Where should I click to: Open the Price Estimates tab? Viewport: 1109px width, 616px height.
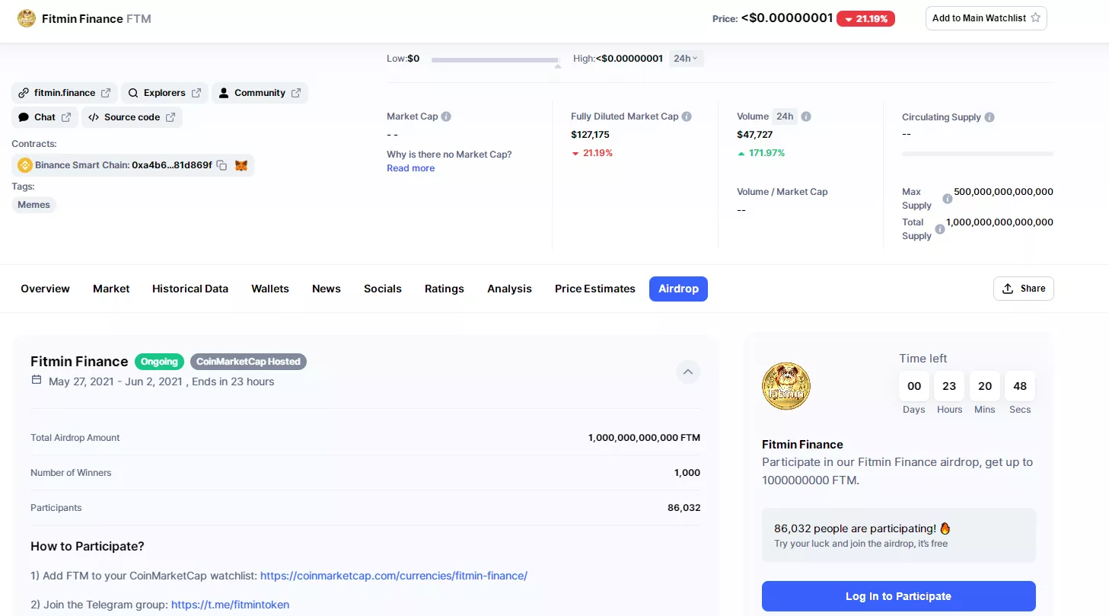[x=594, y=289]
